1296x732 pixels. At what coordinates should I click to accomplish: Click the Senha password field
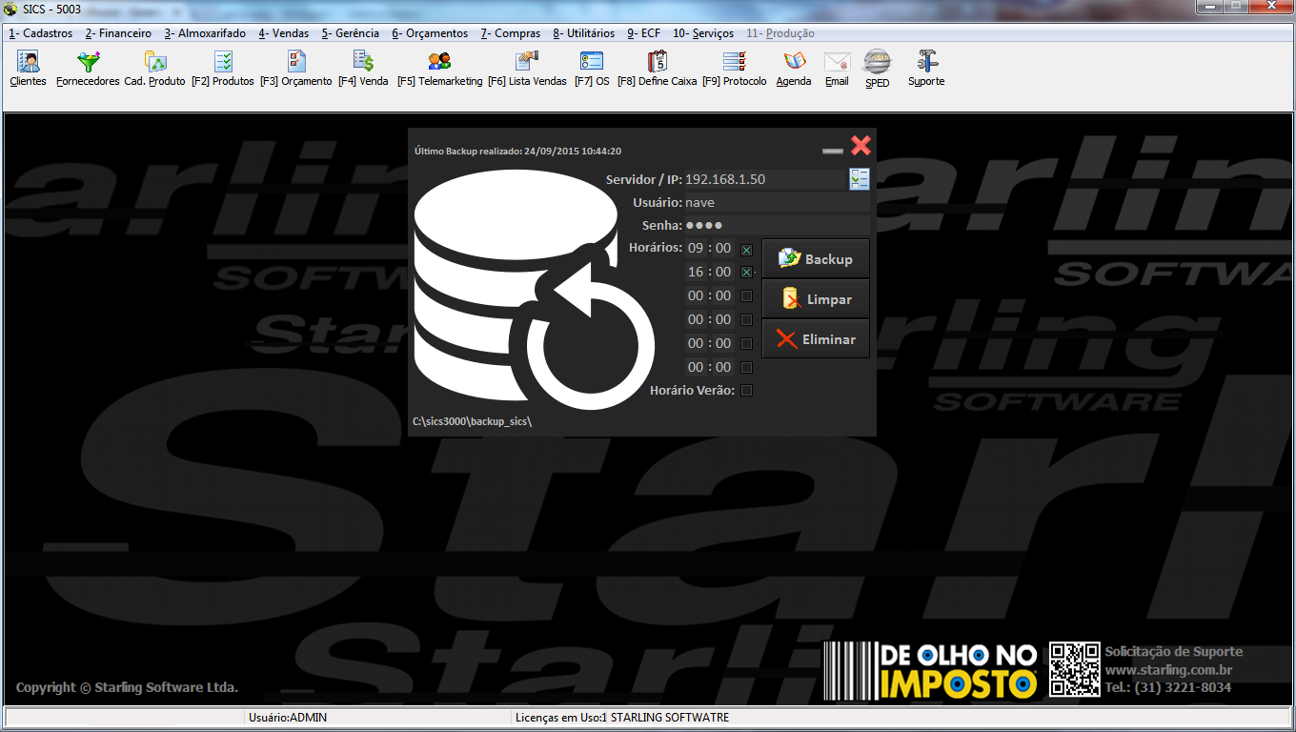777,225
